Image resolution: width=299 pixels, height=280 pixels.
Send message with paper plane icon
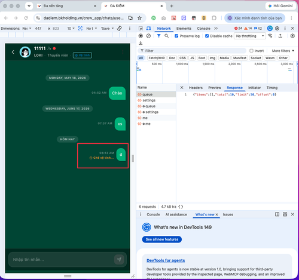point(119,259)
